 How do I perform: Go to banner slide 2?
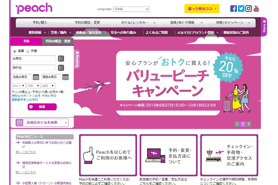pyautogui.click(x=243, y=124)
